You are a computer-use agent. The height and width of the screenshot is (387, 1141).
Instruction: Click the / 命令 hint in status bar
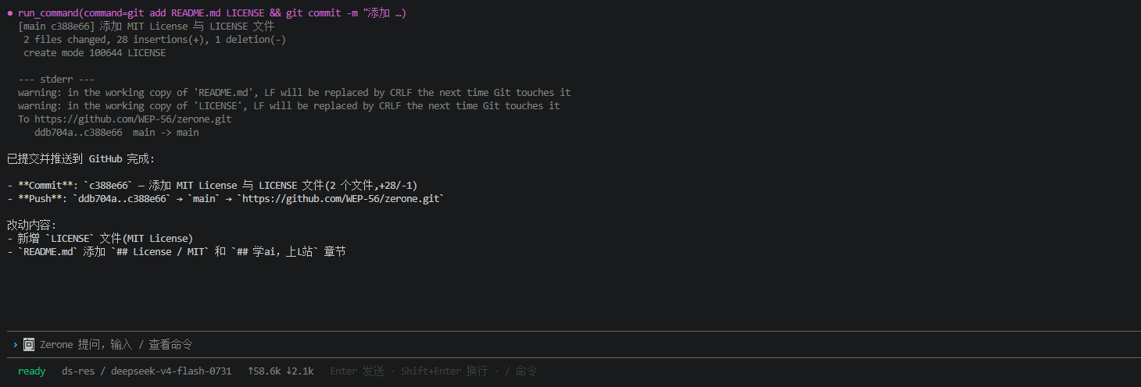pos(520,371)
